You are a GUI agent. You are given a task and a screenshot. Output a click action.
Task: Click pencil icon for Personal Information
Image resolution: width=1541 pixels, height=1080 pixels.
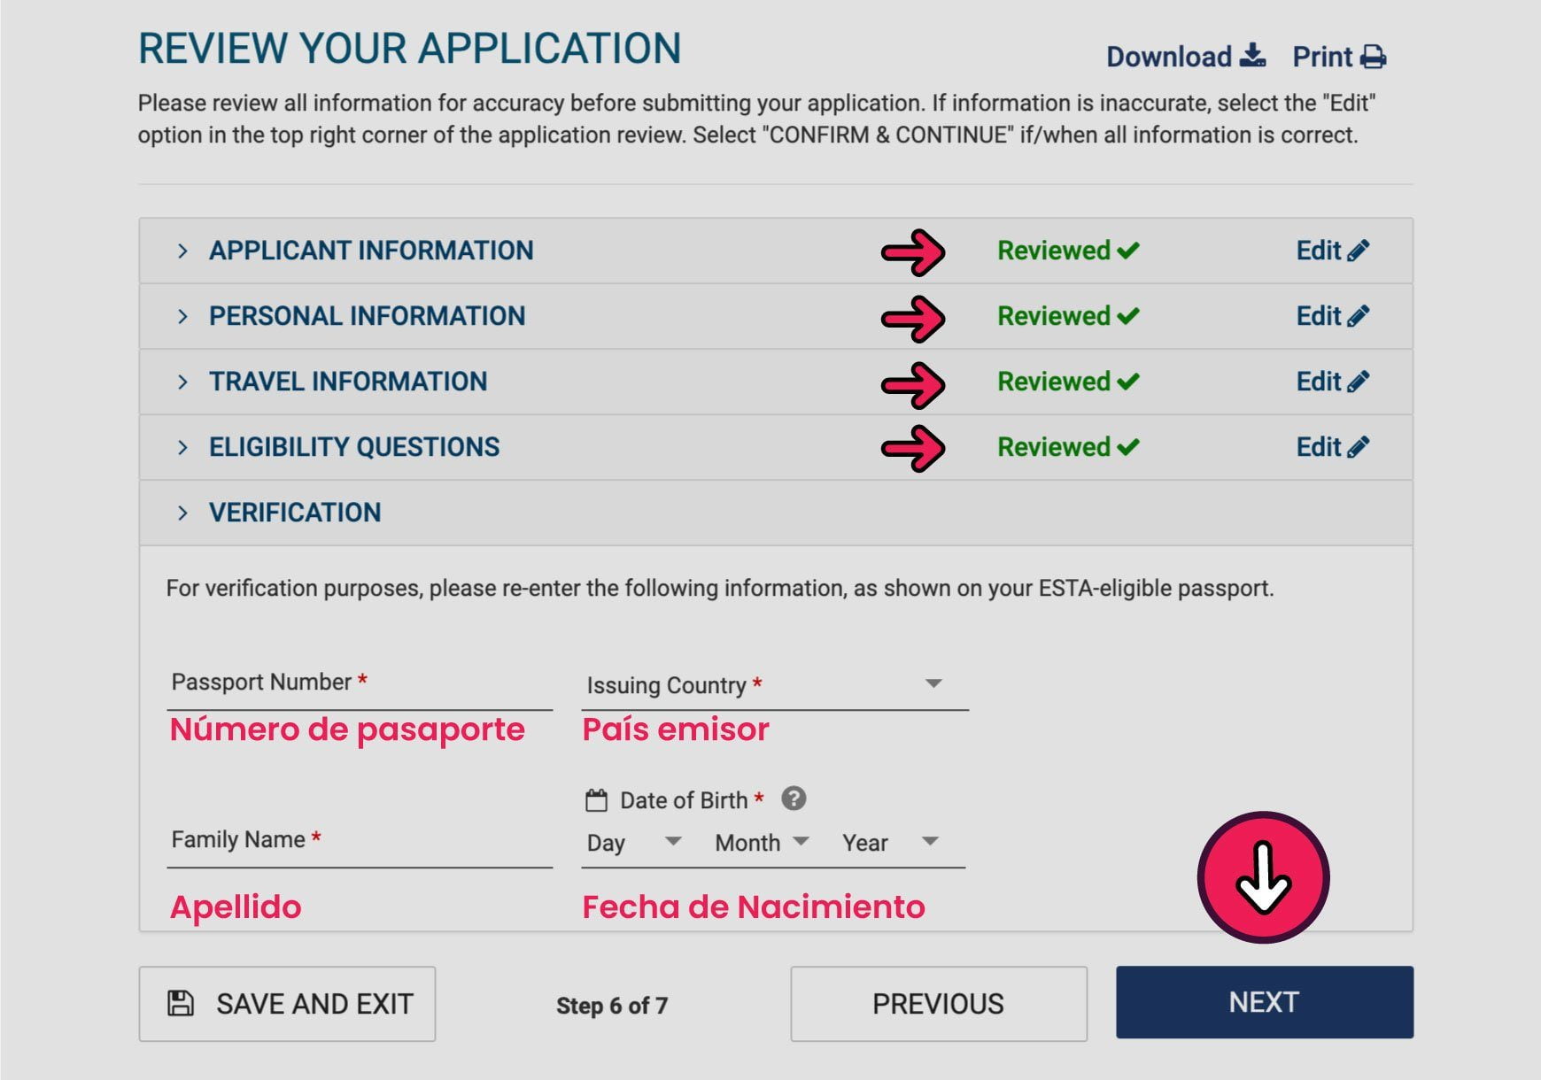coord(1358,316)
